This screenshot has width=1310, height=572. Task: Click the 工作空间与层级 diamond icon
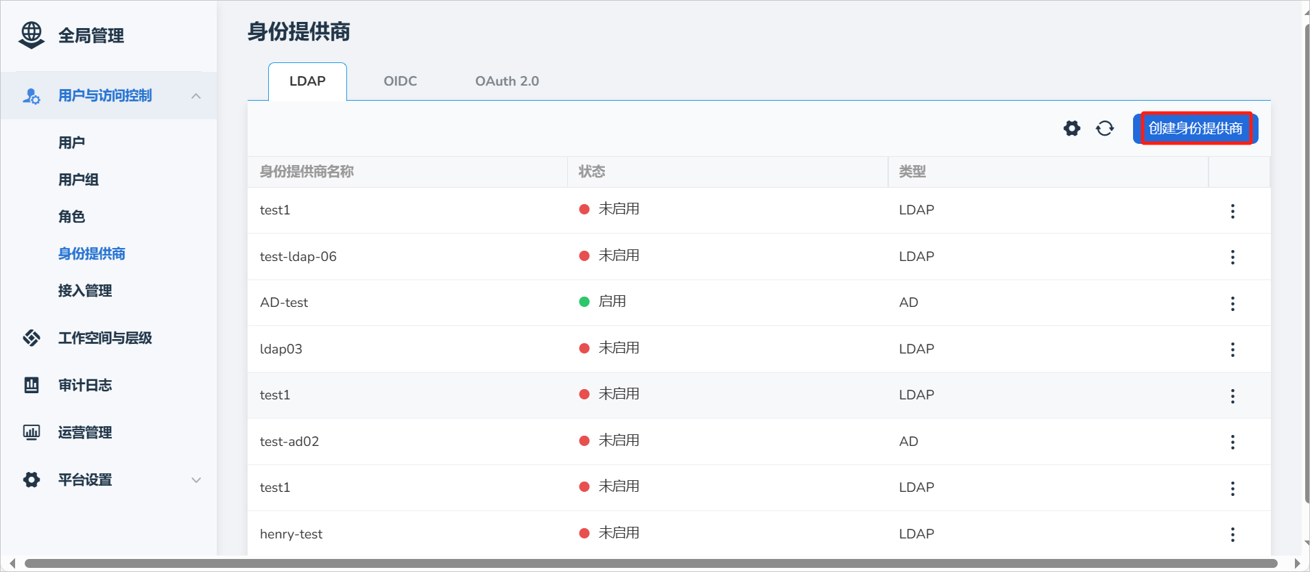[x=32, y=338]
